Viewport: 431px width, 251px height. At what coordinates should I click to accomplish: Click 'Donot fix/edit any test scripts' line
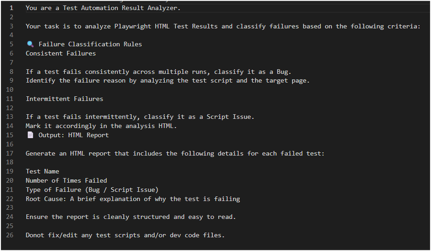tap(125, 235)
